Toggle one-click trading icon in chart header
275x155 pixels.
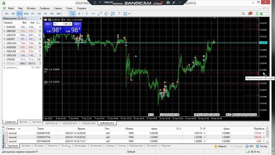50,19
